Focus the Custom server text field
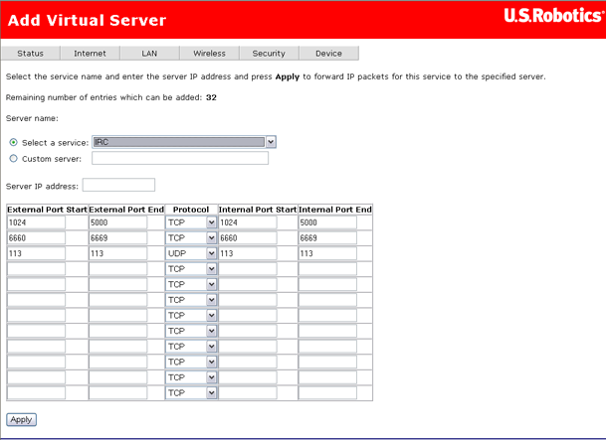This screenshot has width=606, height=440. pos(180,158)
